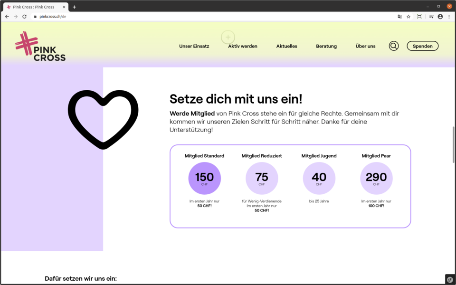456x285 pixels.
Task: Bookmark this page with the star icon
Action: [408, 17]
